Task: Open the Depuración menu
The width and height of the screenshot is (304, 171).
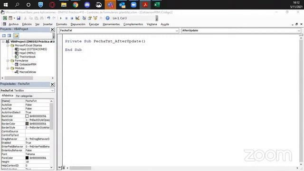Action: (78, 24)
